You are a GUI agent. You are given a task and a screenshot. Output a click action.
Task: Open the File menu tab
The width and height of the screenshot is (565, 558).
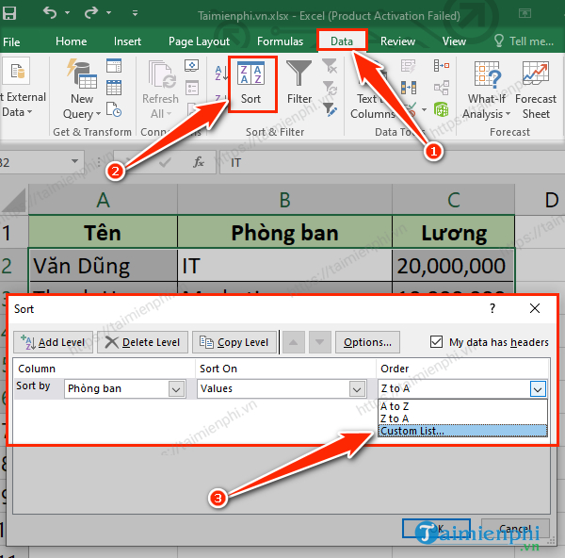[11, 41]
